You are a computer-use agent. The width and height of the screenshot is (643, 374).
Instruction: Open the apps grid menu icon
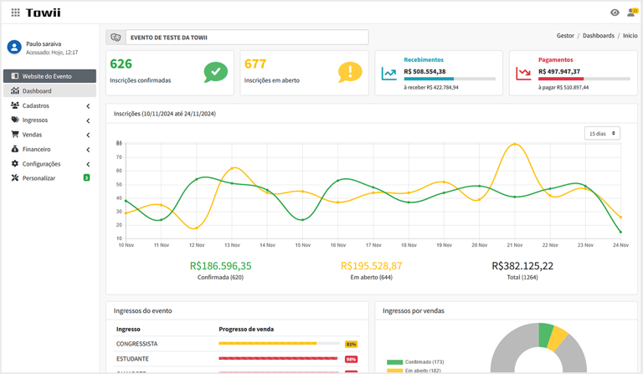[x=15, y=13]
